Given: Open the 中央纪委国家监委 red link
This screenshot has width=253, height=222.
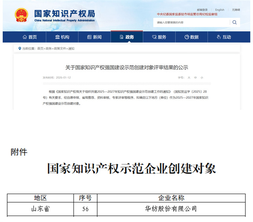Looking at the screenshot, I should [187, 14].
